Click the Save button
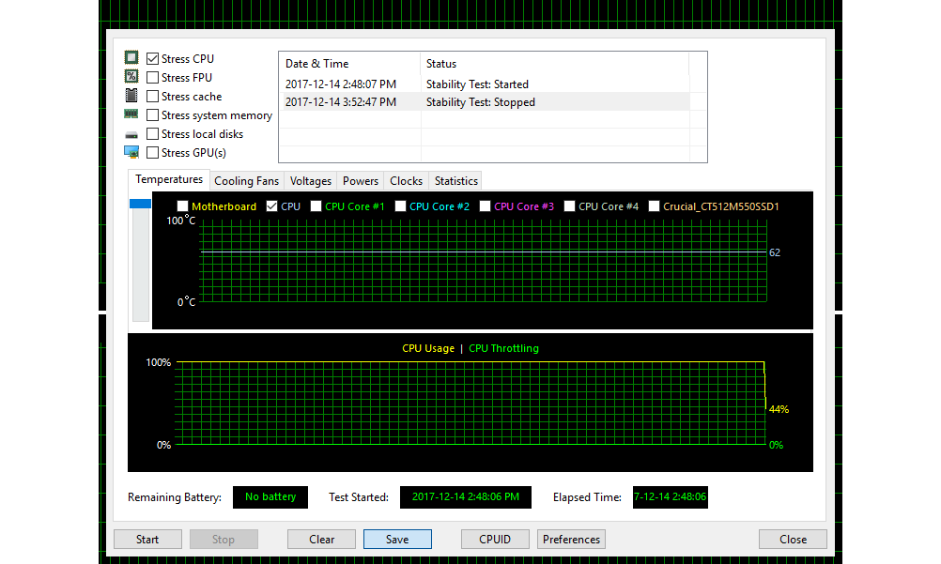This screenshot has height=564, width=941. click(397, 540)
